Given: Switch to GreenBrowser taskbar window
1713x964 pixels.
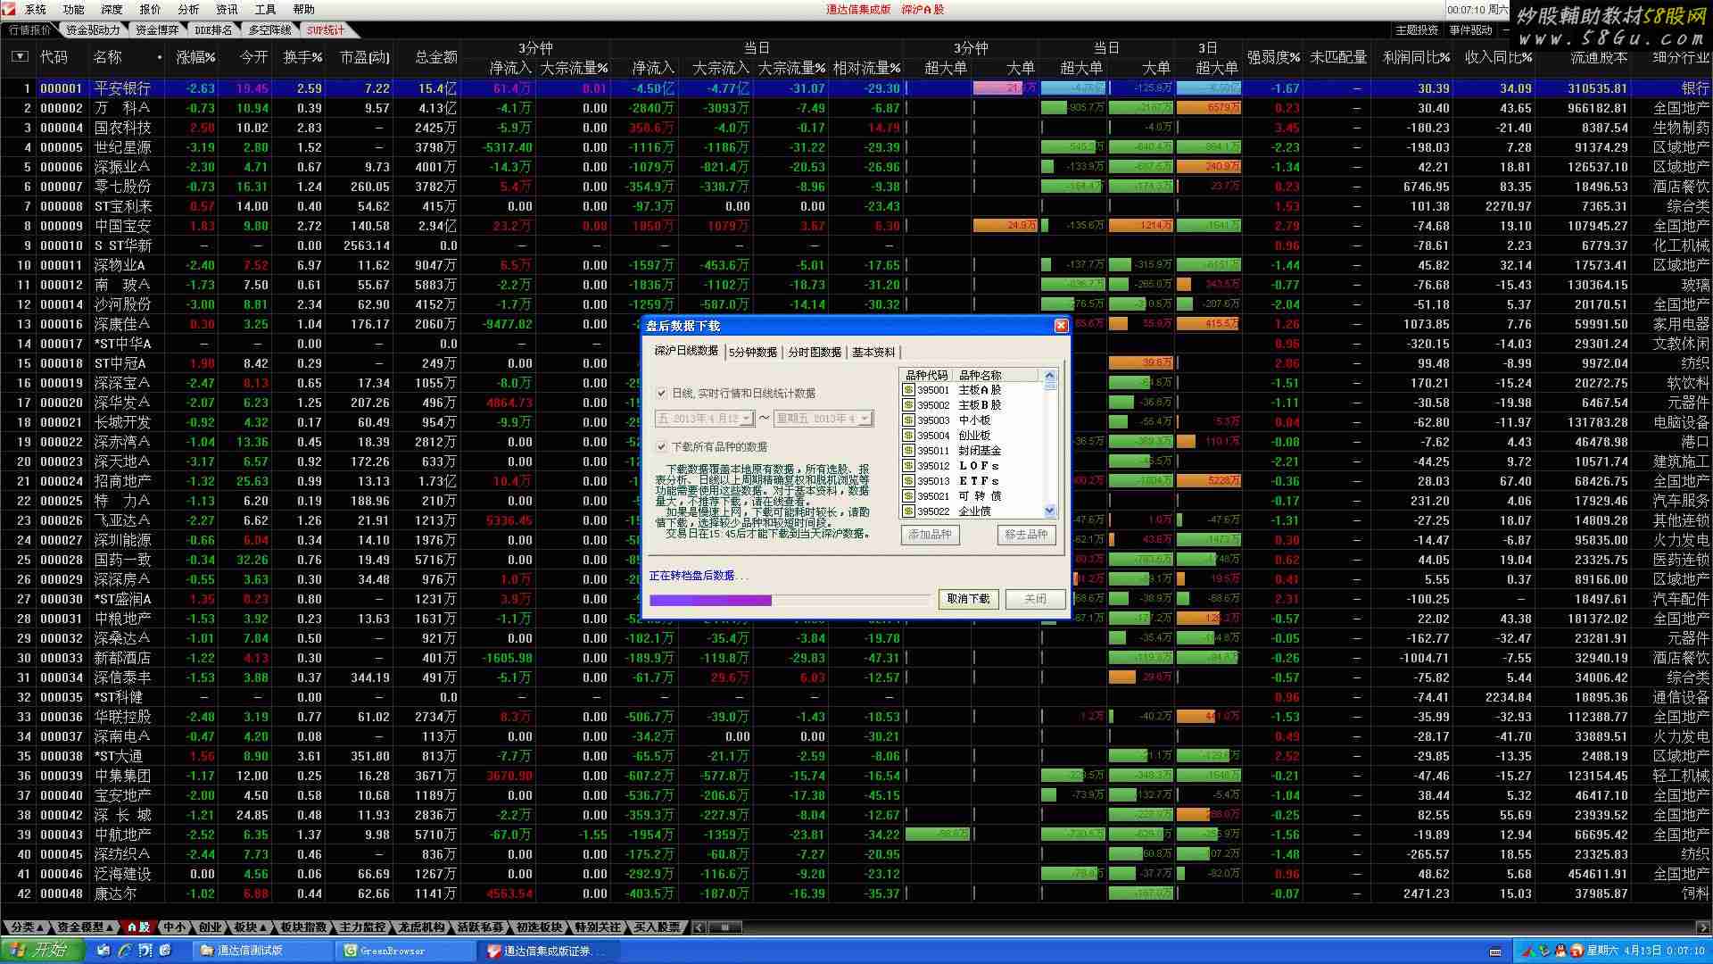Looking at the screenshot, I should [407, 951].
